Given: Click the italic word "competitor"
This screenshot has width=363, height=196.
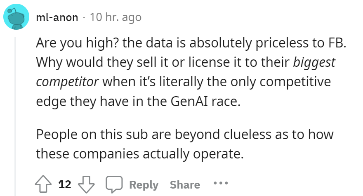Looking at the screenshot, I should [x=67, y=82].
